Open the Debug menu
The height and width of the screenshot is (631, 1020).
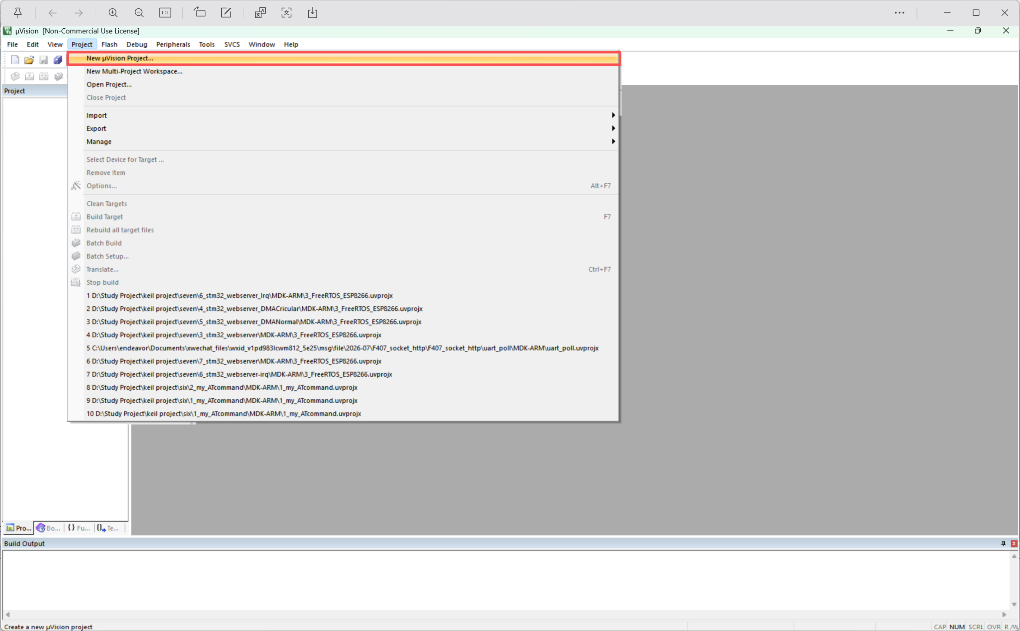coord(137,44)
